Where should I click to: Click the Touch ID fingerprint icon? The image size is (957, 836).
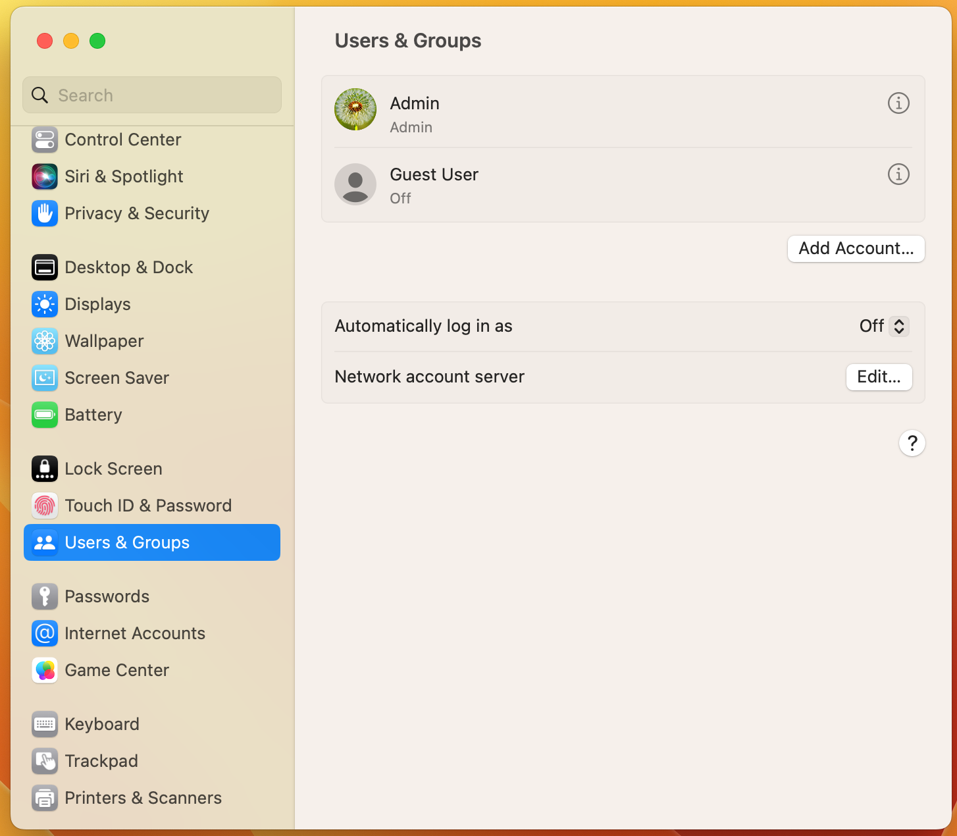coord(45,506)
